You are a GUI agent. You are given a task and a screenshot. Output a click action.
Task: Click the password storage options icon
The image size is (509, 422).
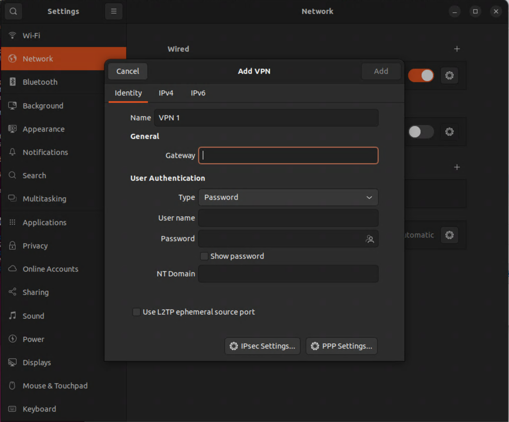pyautogui.click(x=370, y=239)
